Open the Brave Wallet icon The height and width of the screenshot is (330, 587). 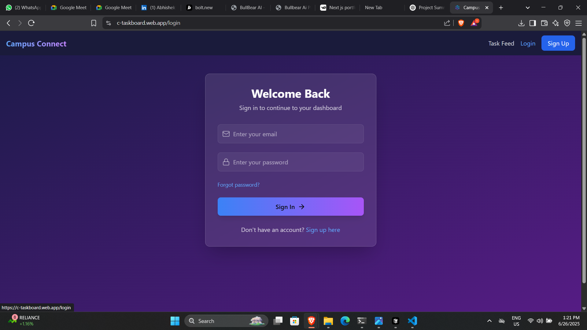544,23
